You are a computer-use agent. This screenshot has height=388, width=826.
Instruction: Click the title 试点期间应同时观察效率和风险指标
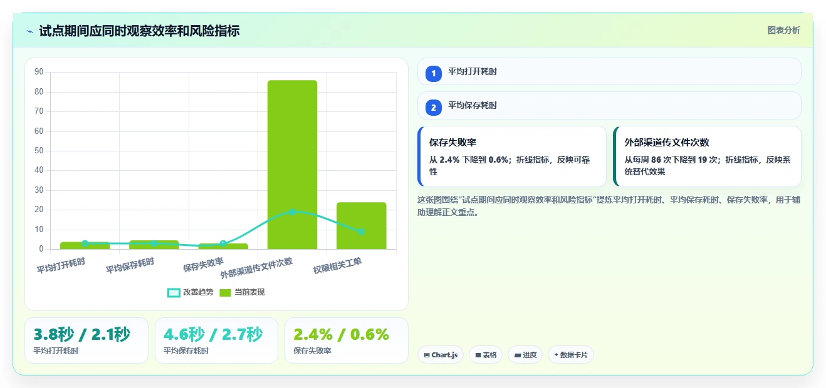coord(139,31)
